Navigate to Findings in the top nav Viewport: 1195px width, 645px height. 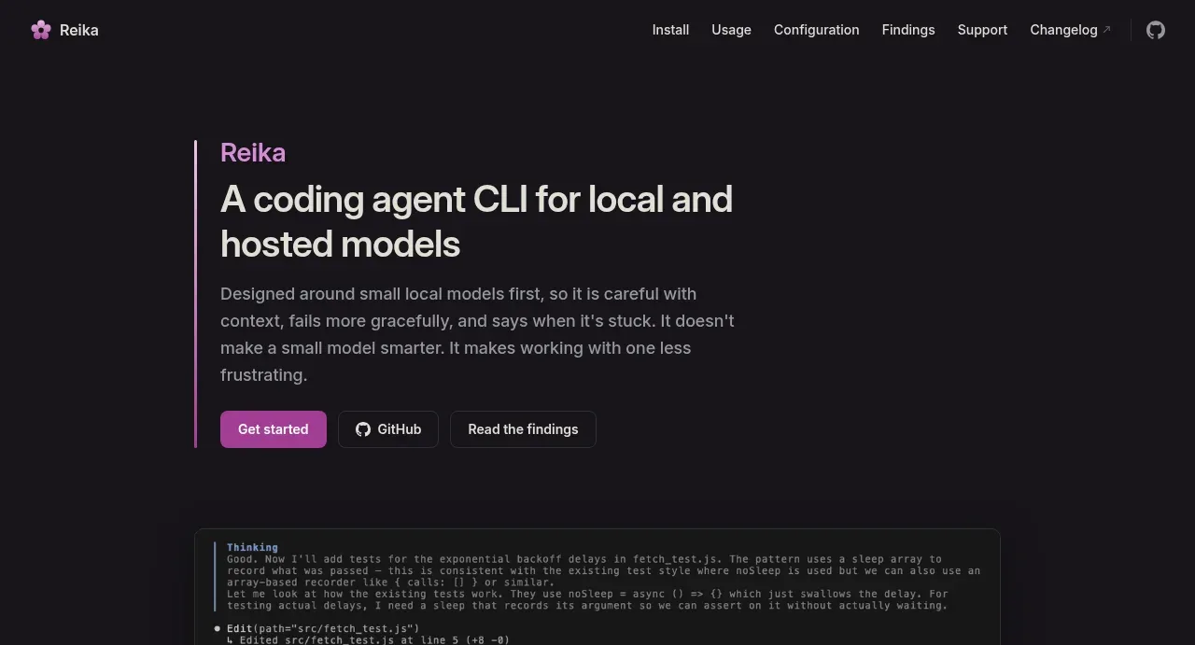coord(908,30)
